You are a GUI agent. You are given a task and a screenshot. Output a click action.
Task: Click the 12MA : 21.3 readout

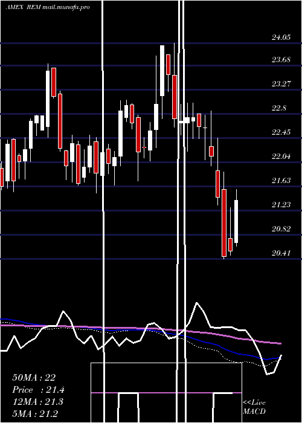(x=37, y=402)
